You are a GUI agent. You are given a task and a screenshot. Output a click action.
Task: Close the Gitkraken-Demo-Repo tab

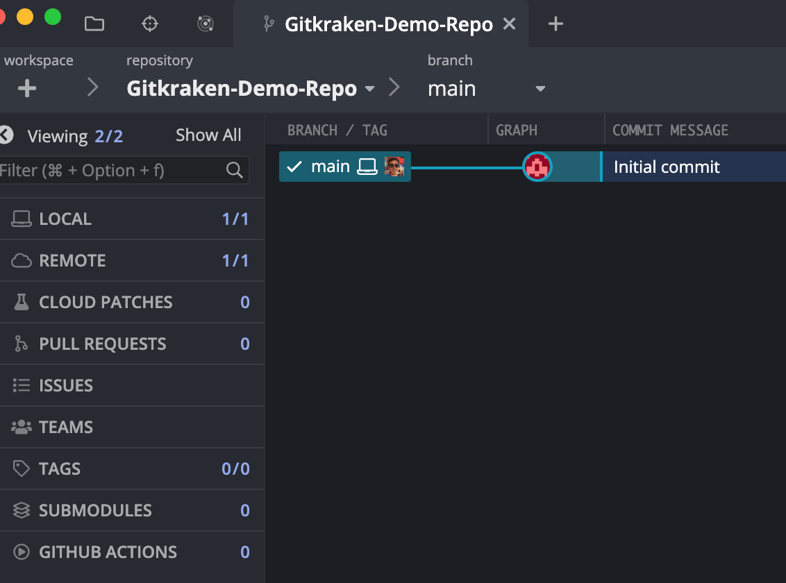(509, 24)
